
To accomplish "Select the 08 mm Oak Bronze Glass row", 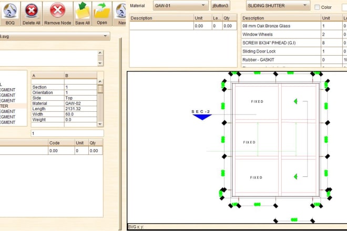I will tap(280, 26).
